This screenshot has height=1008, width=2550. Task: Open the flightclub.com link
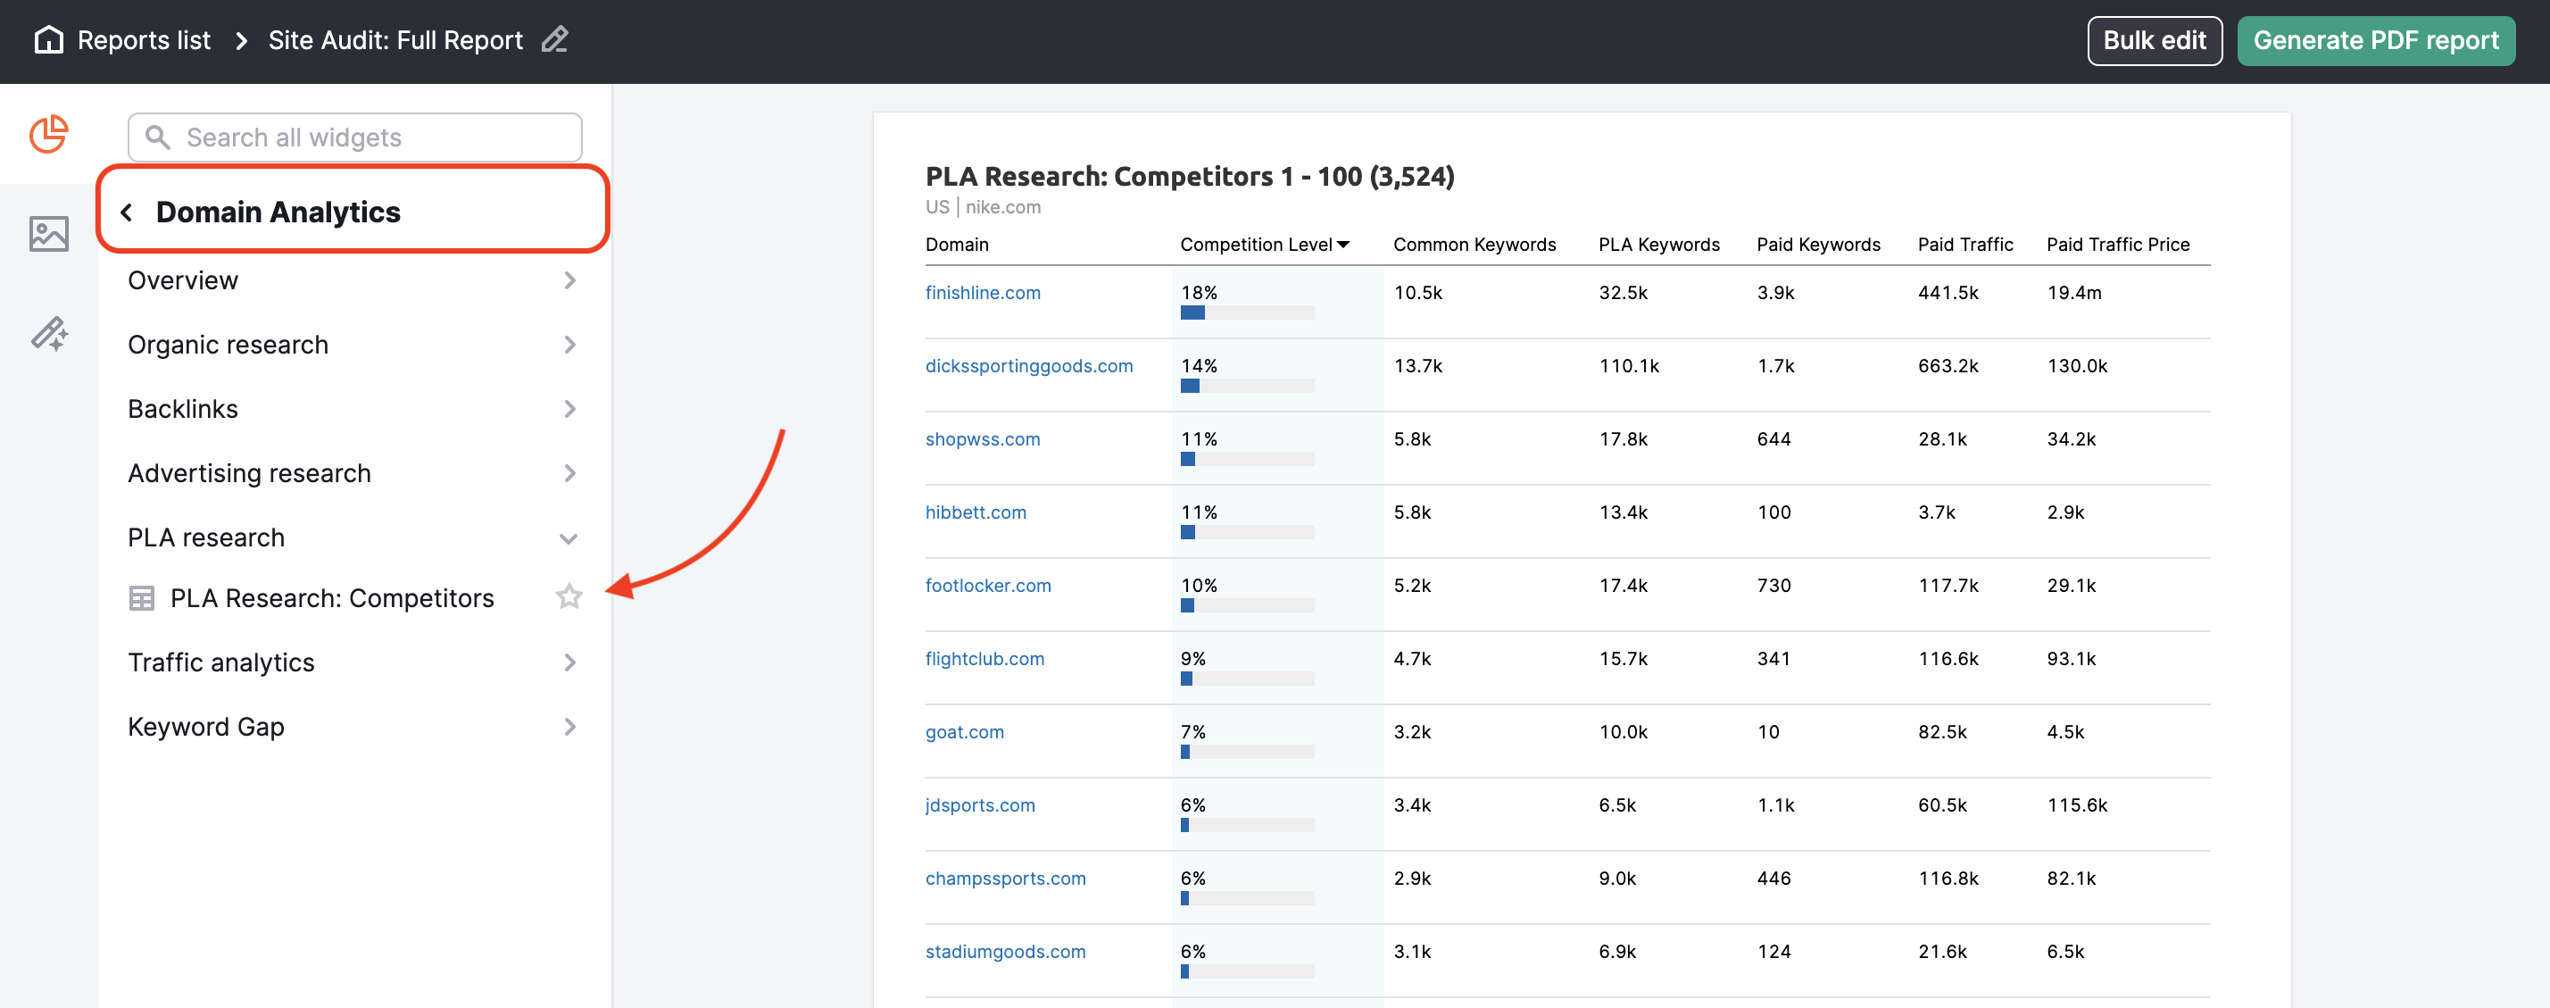984,659
